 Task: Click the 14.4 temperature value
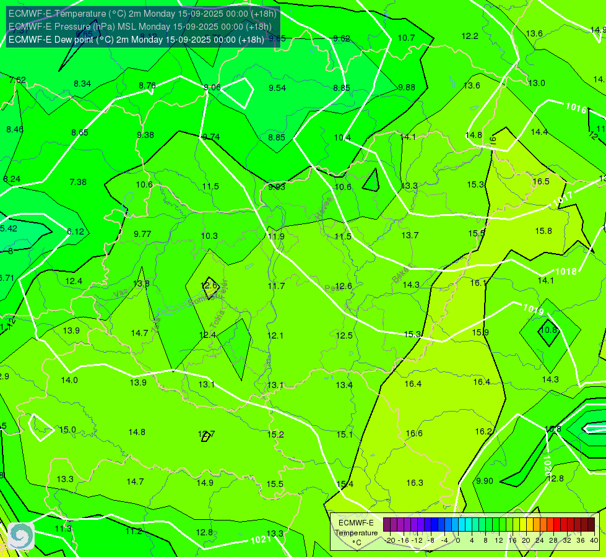coord(539,132)
